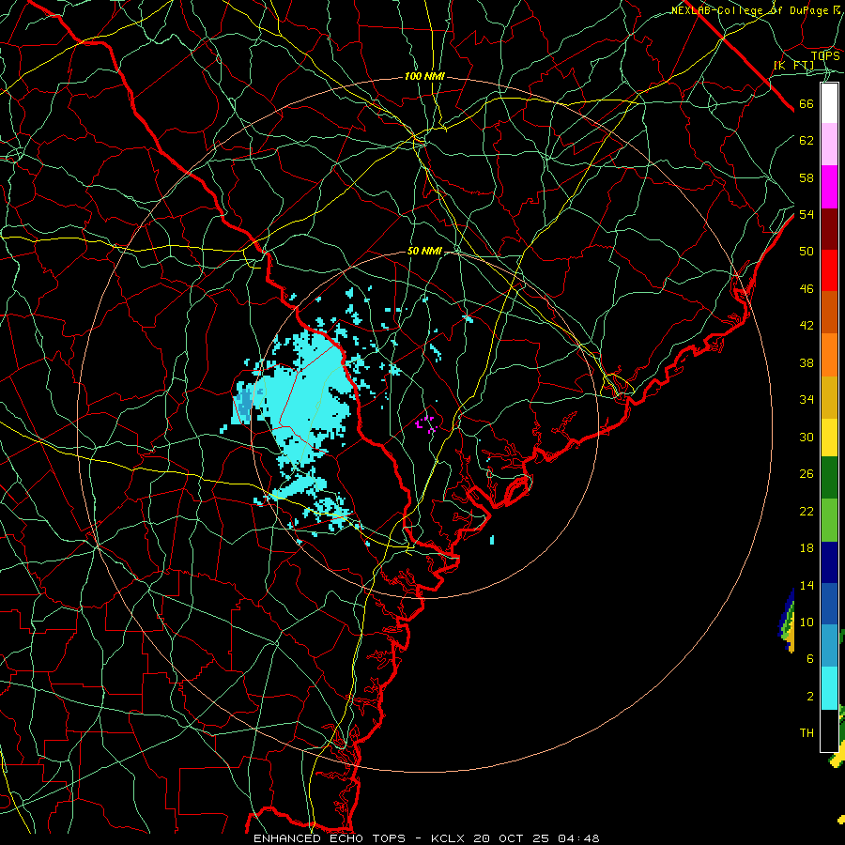Click the light pink 62 kft swatch
845x845 pixels.
point(829,145)
